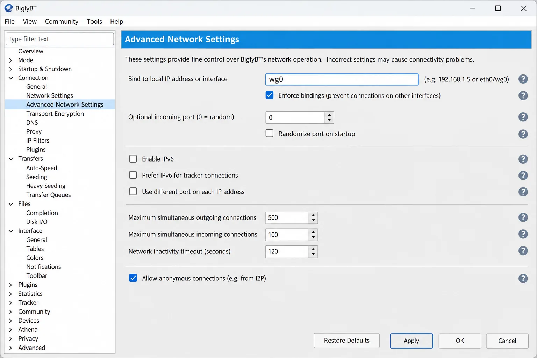Select IP Filters tree item
Image resolution: width=537 pixels, height=358 pixels.
[38, 141]
